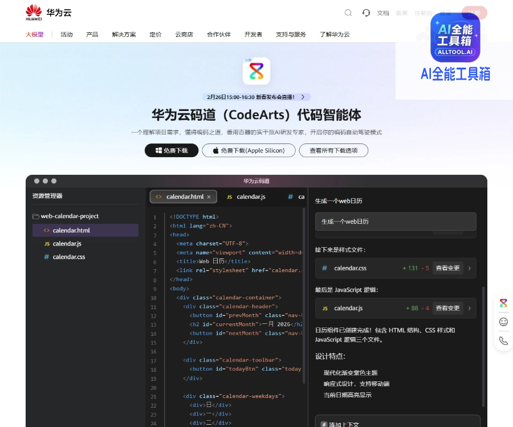513x427 pixels.
Task: Click the CodeArts app logo above the banner
Action: (256, 71)
